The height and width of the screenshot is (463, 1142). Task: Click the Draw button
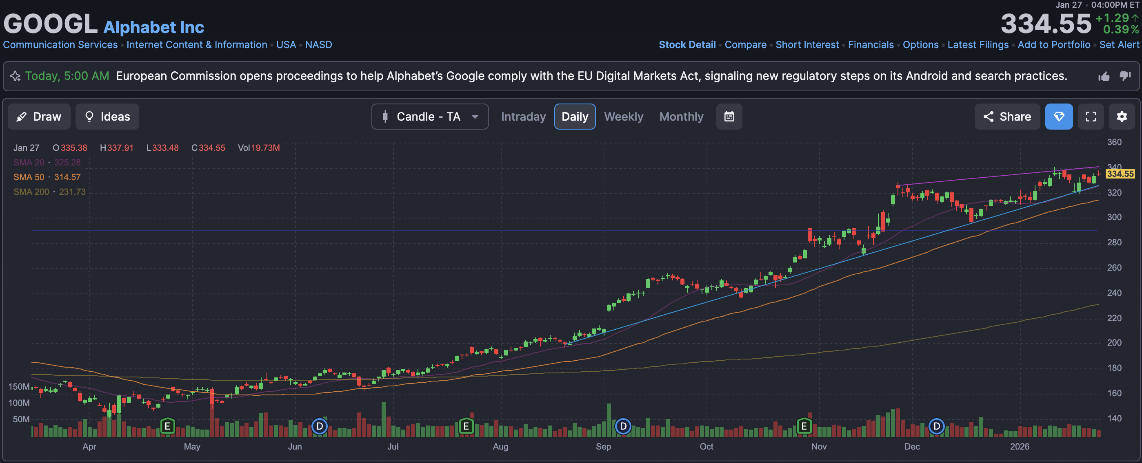[x=39, y=117]
